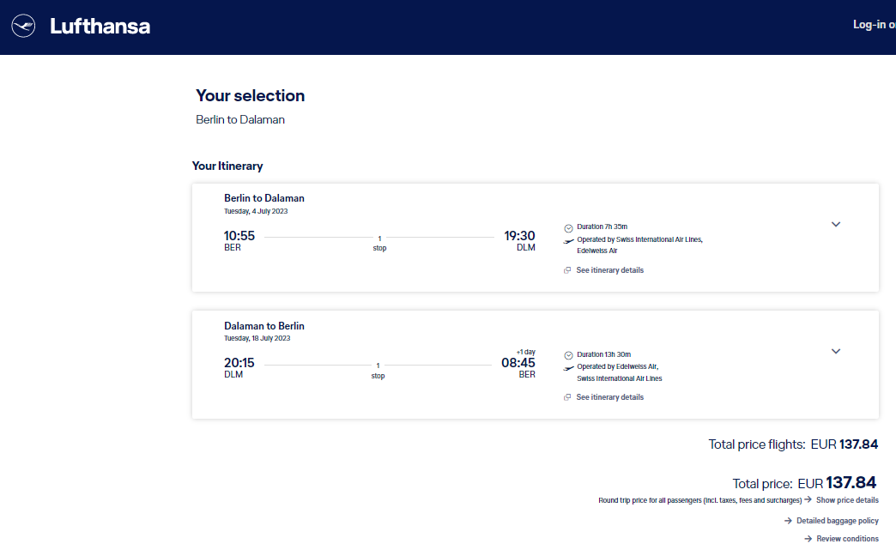Screen dimensions: 896x550
Task: Open Detailed baggage policy link
Action: 837,520
